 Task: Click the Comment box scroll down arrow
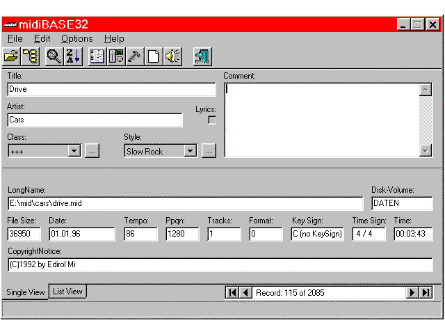pyautogui.click(x=426, y=150)
